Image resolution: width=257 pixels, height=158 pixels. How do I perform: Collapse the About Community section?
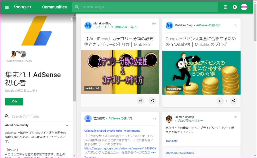[x=67, y=125]
